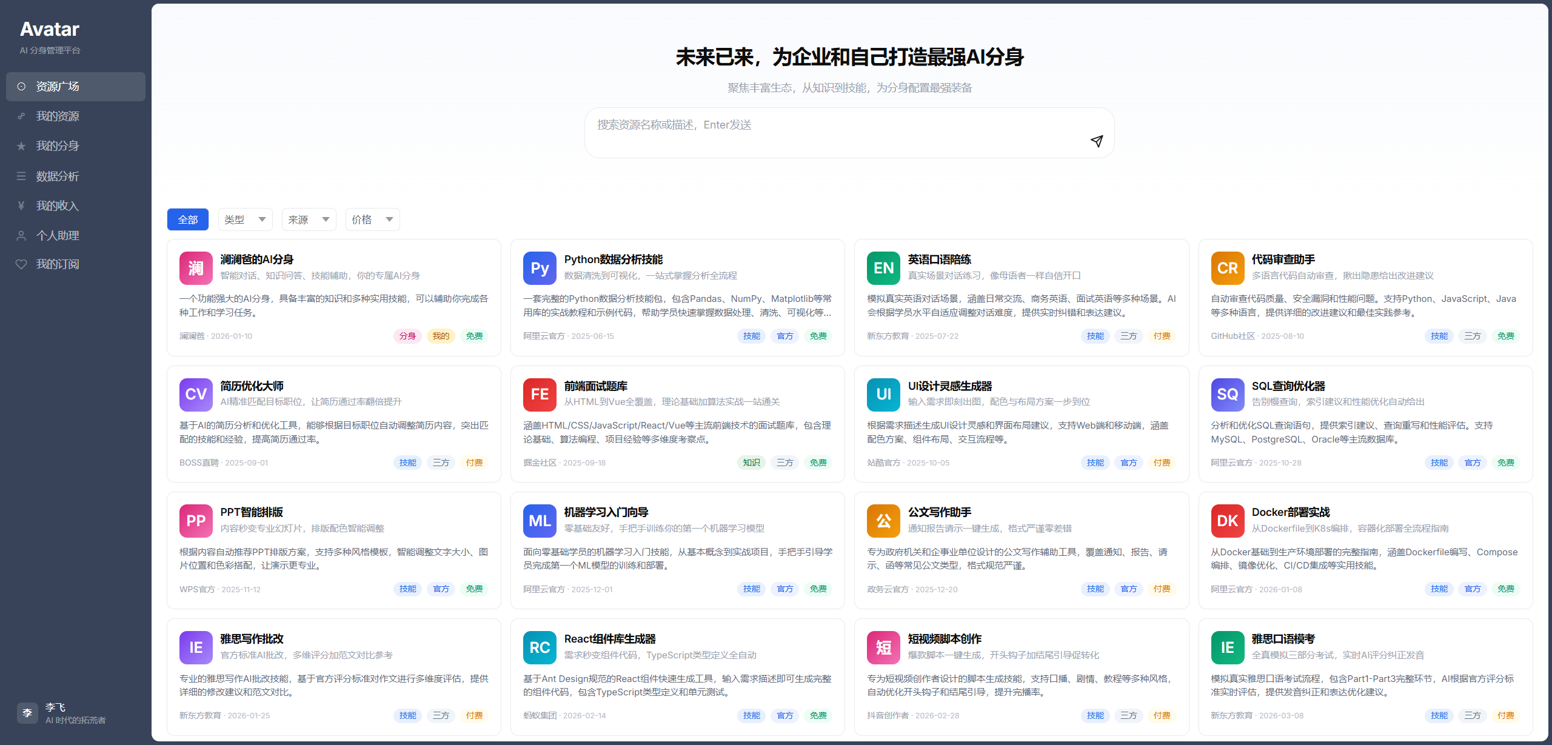Click source text '抖音创作者 · 2026-02-28'
Screen dimensions: 1552x745
click(x=913, y=716)
